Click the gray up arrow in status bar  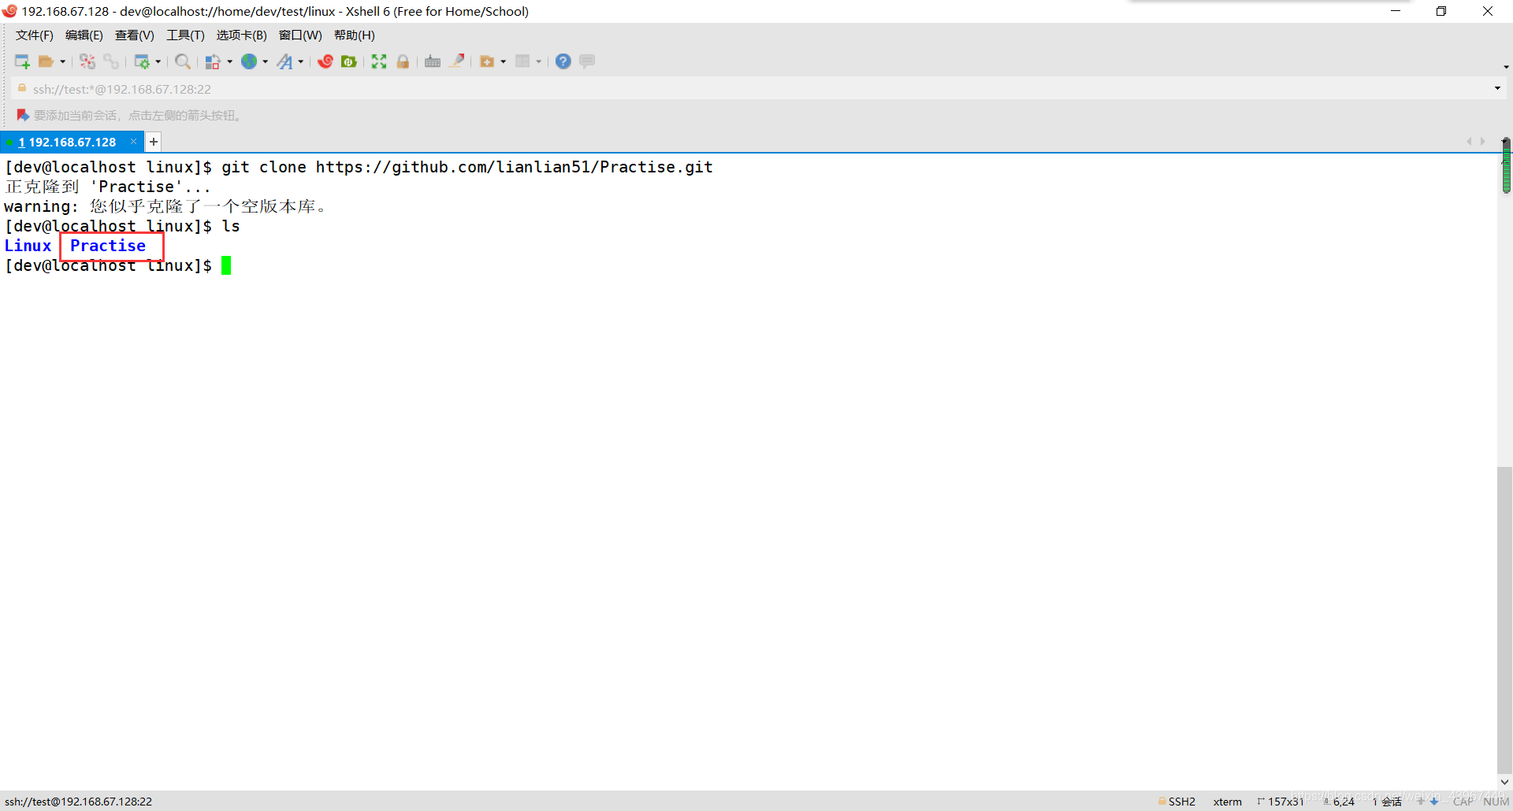click(x=1421, y=802)
